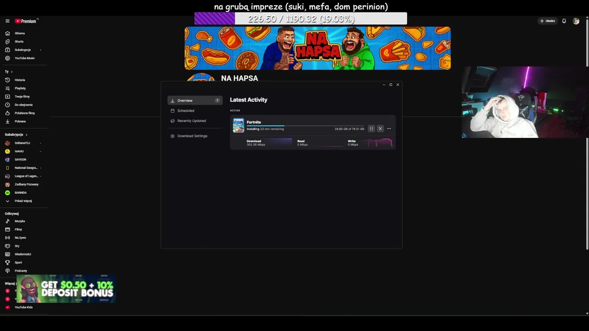589x331 pixels.
Task: Click the Latest Activity heading
Action: point(248,100)
